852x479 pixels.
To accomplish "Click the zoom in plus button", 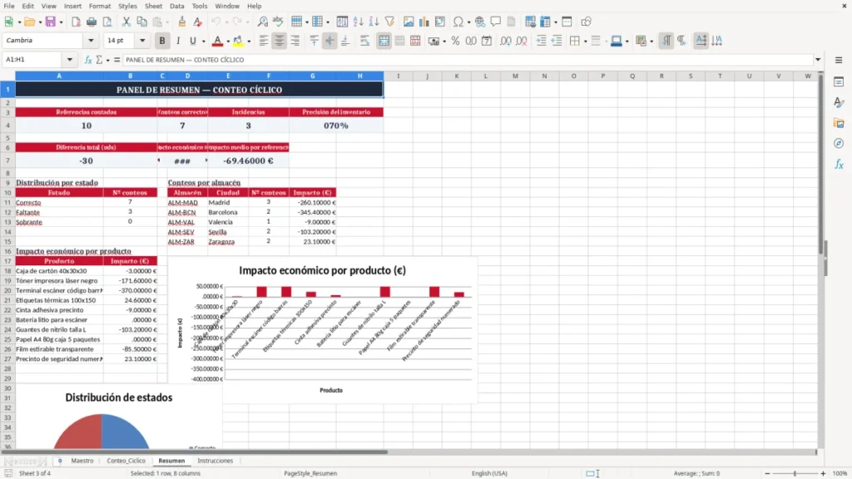I will click(x=823, y=473).
